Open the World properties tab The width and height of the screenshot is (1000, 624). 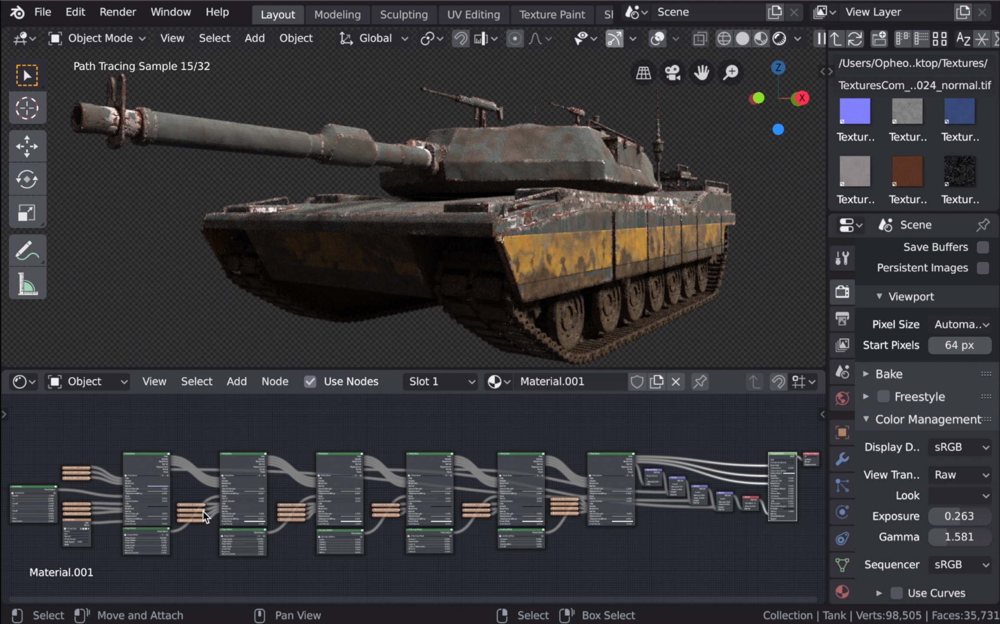[842, 398]
